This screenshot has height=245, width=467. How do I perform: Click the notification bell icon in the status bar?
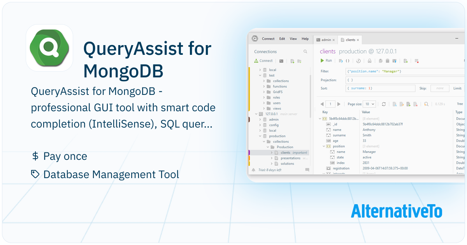pyautogui.click(x=254, y=170)
